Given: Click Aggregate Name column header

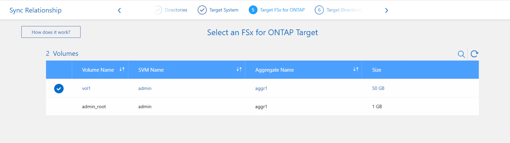Looking at the screenshot, I should click(x=274, y=70).
